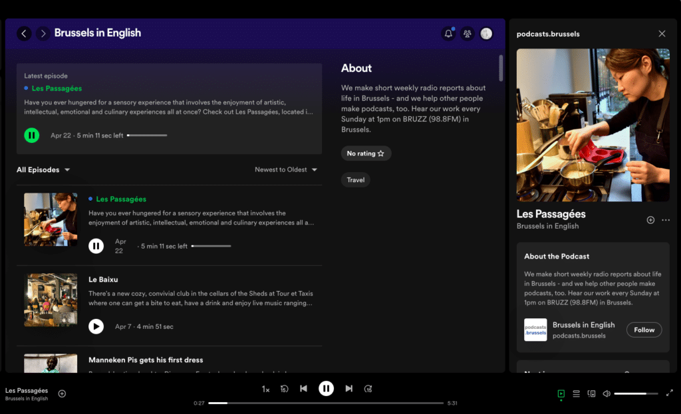Select the Travel category tag
This screenshot has width=681, height=414.
tap(355, 179)
